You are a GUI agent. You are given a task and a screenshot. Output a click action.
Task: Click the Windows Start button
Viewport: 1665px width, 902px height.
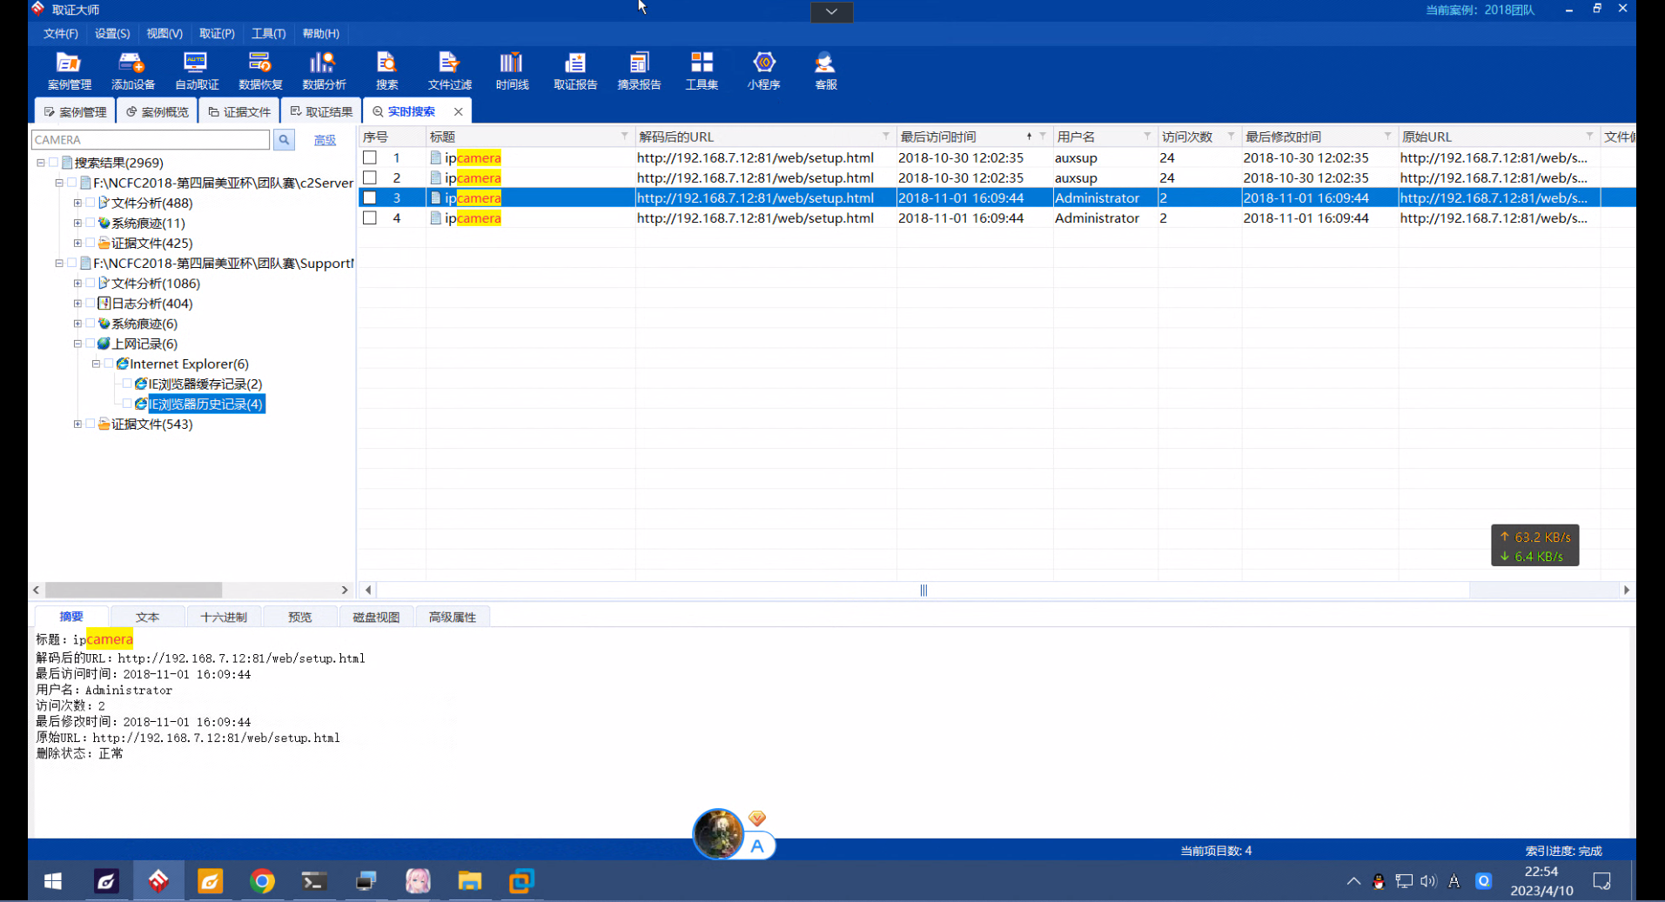52,881
